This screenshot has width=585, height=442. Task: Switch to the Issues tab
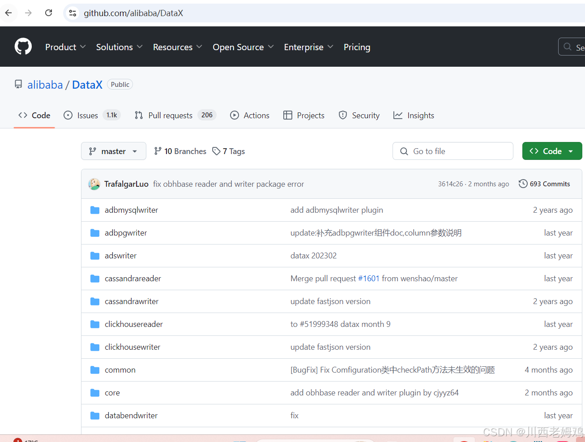click(92, 115)
